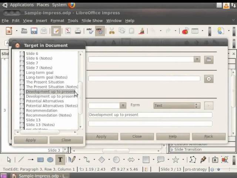Toggle AutoSpellcheck toolbar icon
Screen dimensions: 237x178
(100, 31)
